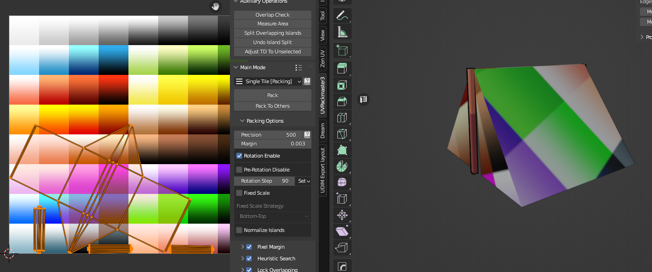Click Split Overlapping Islands
Screen dimensions: 652x272
[273, 33]
